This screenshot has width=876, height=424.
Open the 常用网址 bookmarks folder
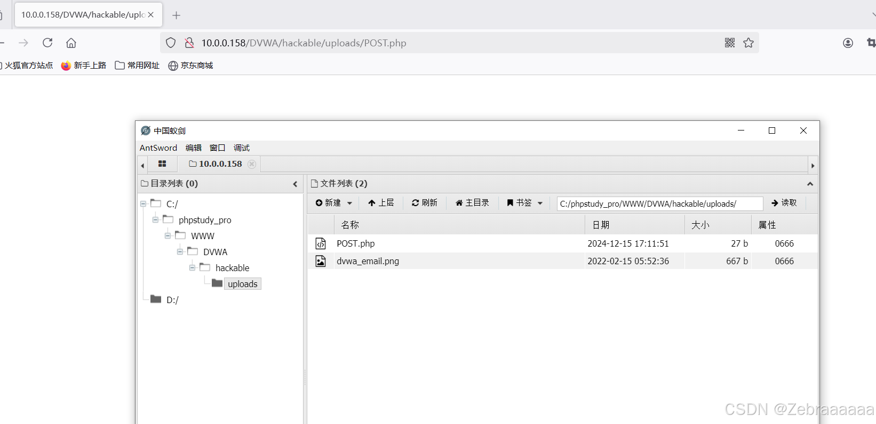[x=137, y=65]
